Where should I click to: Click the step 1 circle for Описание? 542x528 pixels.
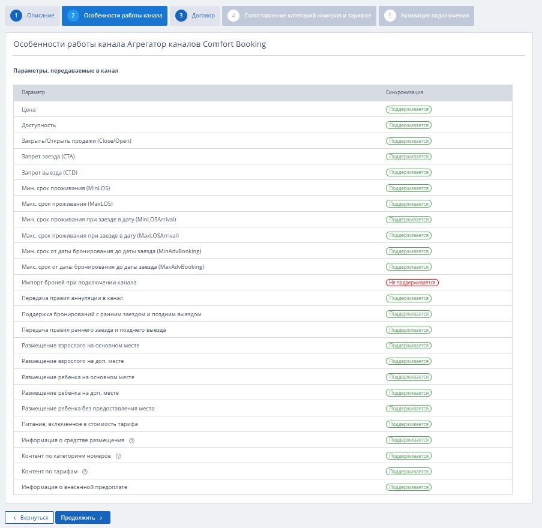17,16
